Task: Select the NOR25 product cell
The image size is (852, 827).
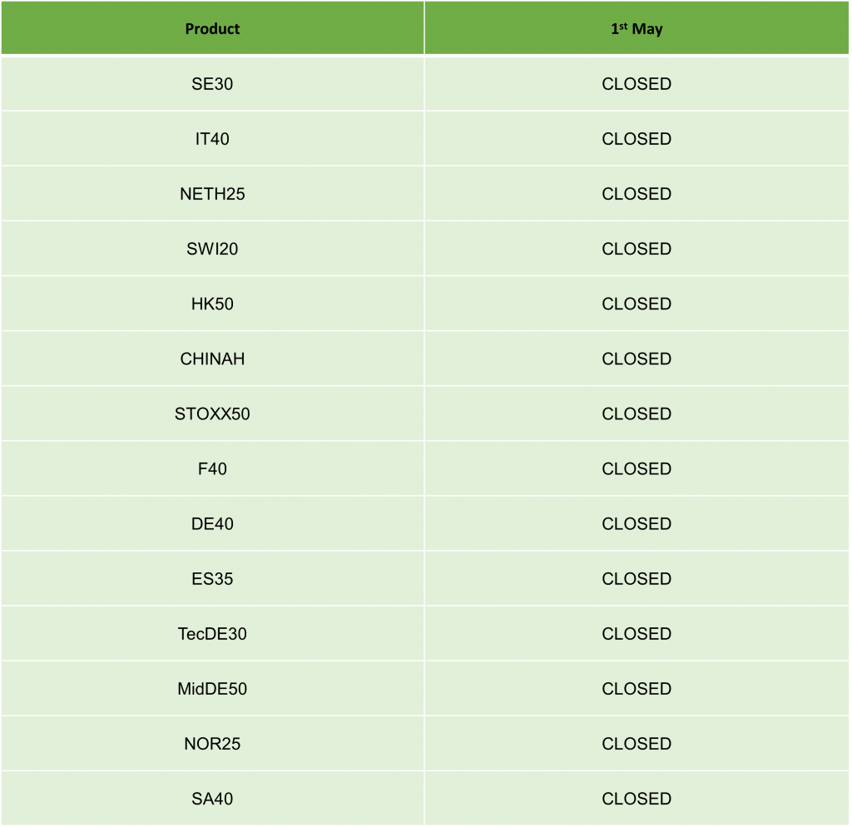Action: point(212,743)
